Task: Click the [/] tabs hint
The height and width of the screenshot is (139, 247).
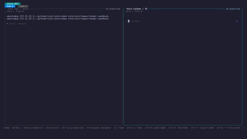Action: coord(119,128)
